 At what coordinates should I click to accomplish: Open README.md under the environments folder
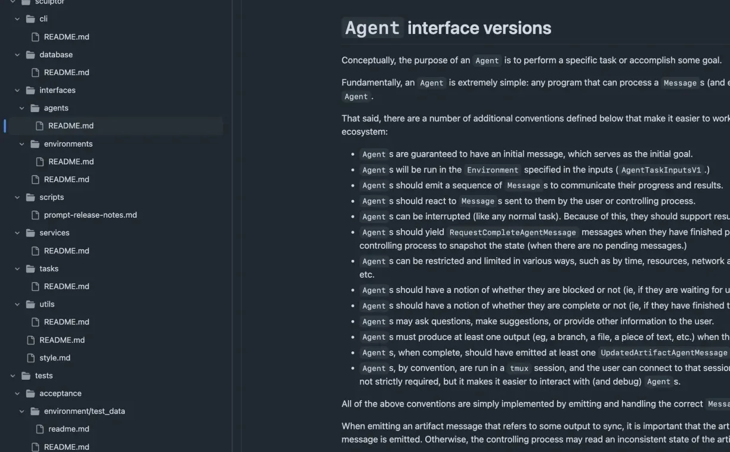(71, 162)
